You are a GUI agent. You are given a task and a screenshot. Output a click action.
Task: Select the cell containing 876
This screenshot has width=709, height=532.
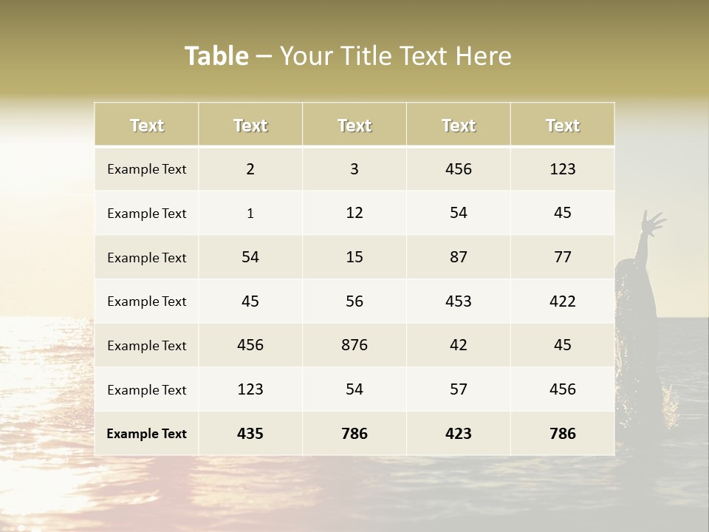click(354, 345)
